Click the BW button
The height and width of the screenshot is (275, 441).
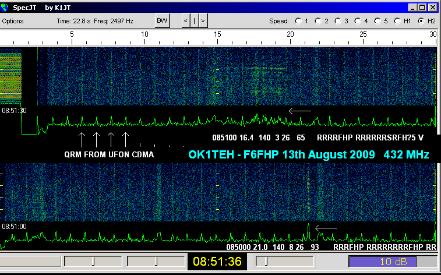click(x=163, y=21)
